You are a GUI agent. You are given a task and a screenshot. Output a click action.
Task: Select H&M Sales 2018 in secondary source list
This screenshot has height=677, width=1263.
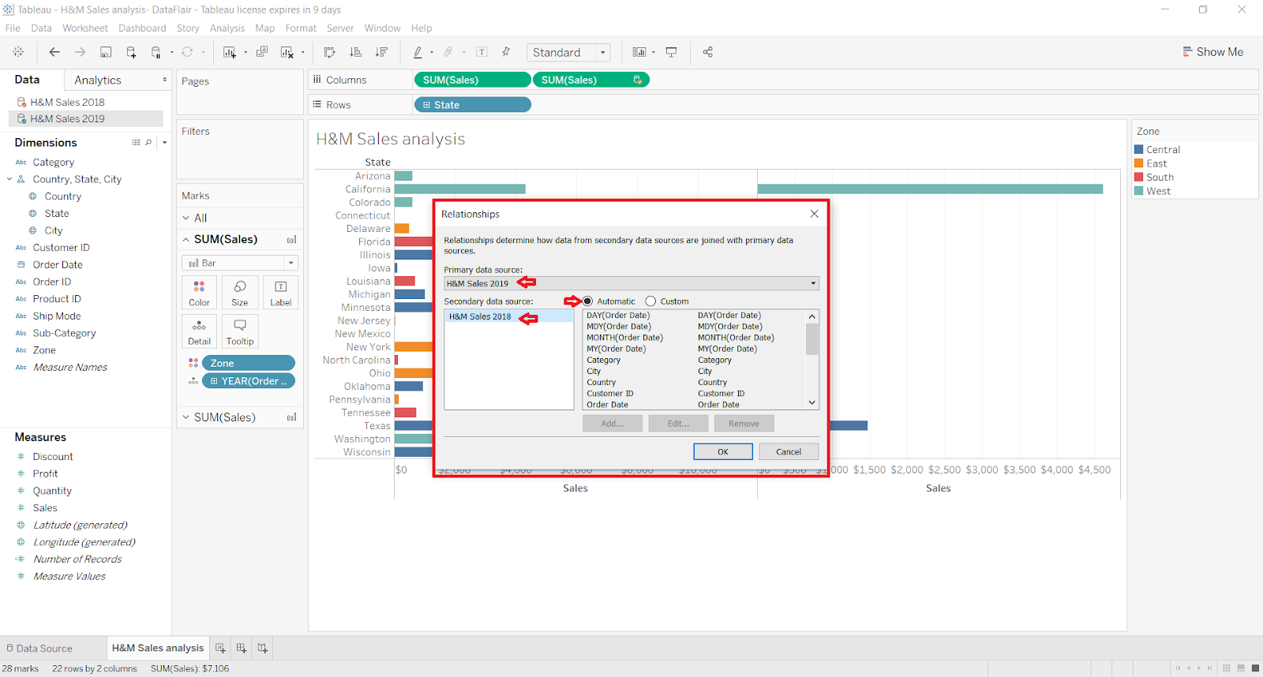point(509,316)
